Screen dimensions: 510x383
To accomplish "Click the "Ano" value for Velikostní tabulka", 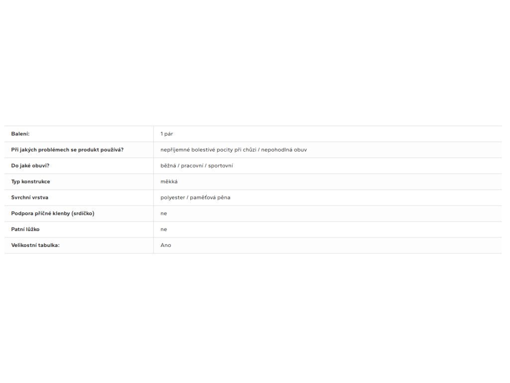I will click(166, 245).
